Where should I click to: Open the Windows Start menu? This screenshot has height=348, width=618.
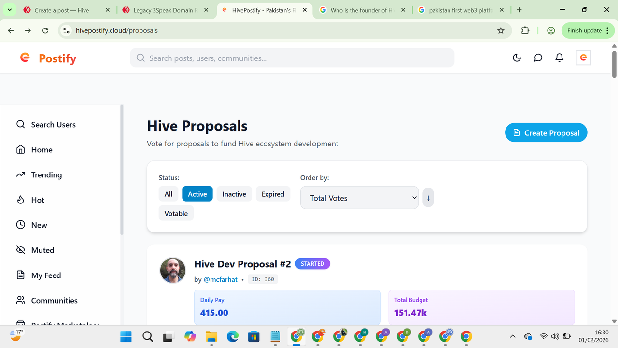[126, 336]
